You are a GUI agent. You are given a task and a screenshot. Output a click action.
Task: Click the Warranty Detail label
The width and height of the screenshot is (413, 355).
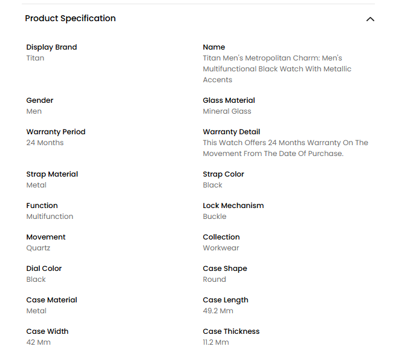(232, 132)
